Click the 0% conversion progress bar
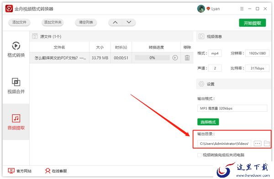 (152, 58)
